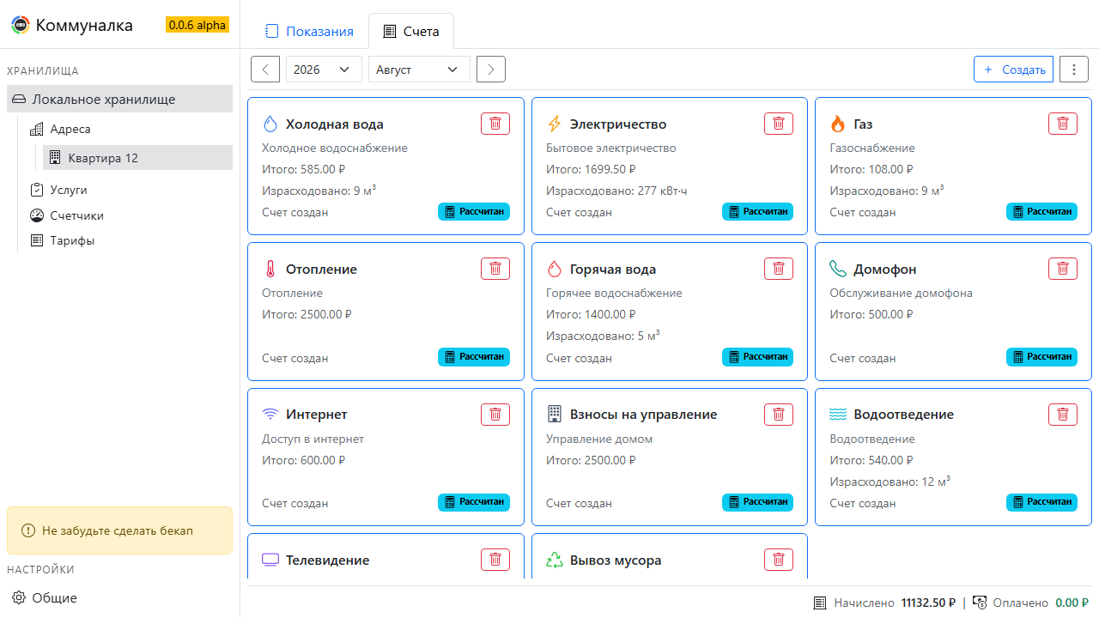
Task: Click the Газоснабжение description
Action: [x=872, y=148]
